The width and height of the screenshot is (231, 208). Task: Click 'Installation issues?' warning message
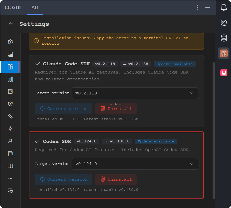tap(115, 41)
